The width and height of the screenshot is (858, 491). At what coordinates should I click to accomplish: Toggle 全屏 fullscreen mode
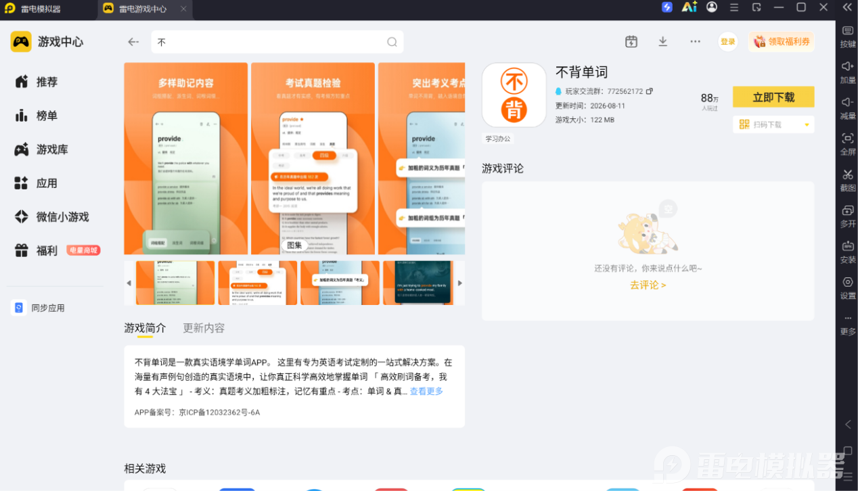click(848, 145)
